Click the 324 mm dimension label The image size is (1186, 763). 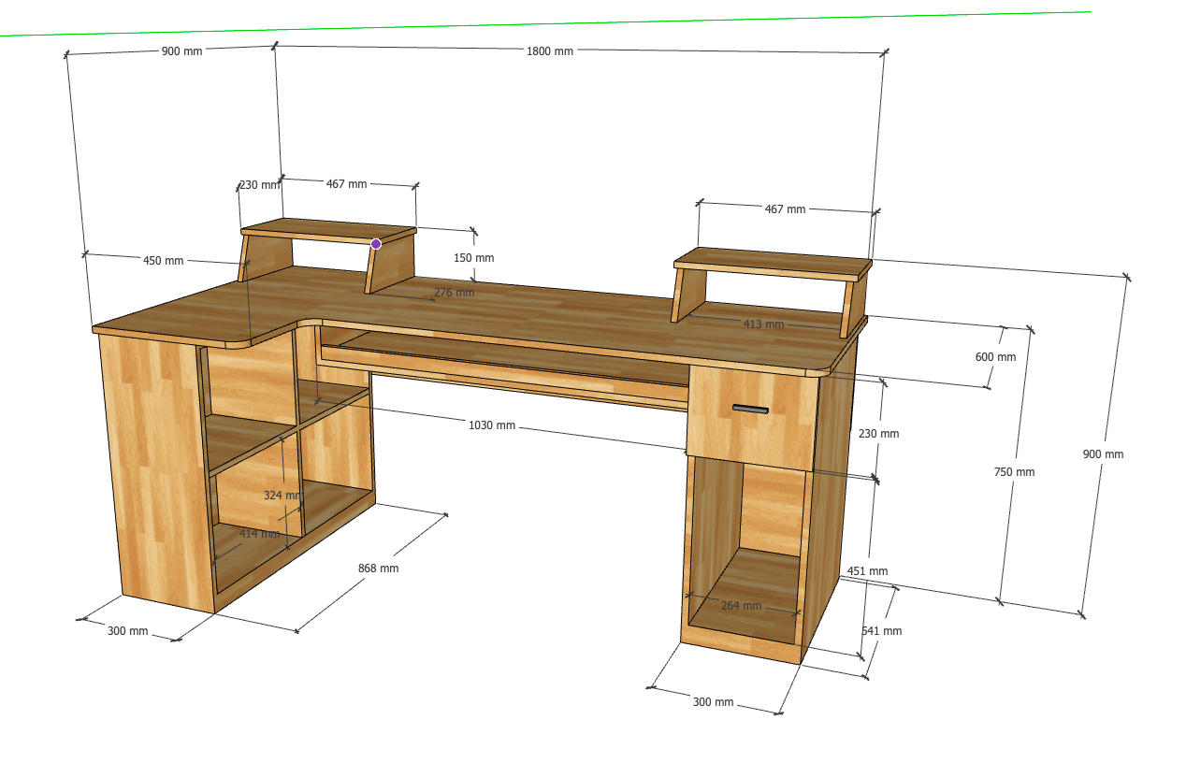click(x=282, y=495)
